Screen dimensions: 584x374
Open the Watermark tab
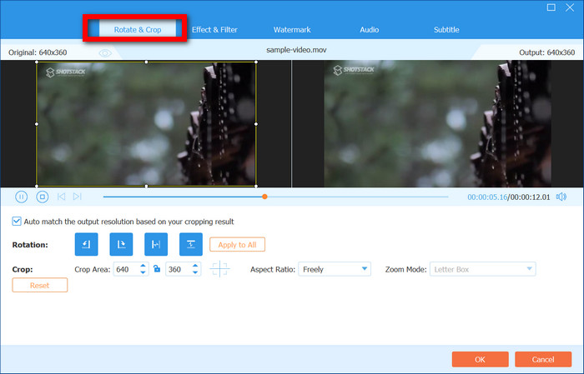click(292, 29)
